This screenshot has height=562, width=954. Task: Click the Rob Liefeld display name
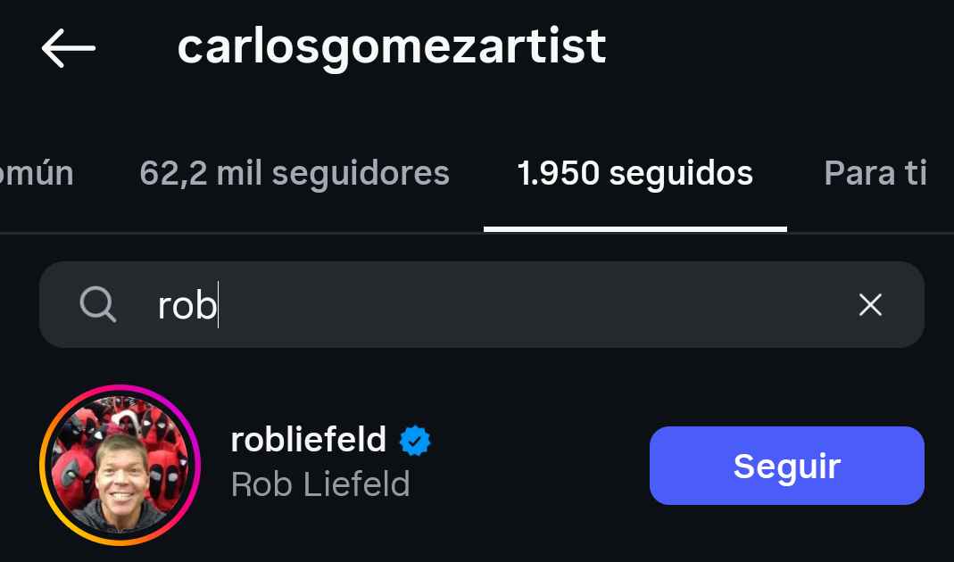point(319,484)
